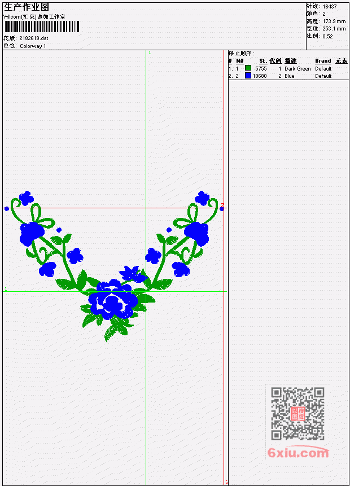The image size is (350, 486).
Task: Click the 'Blue' description cell
Action: click(x=290, y=76)
